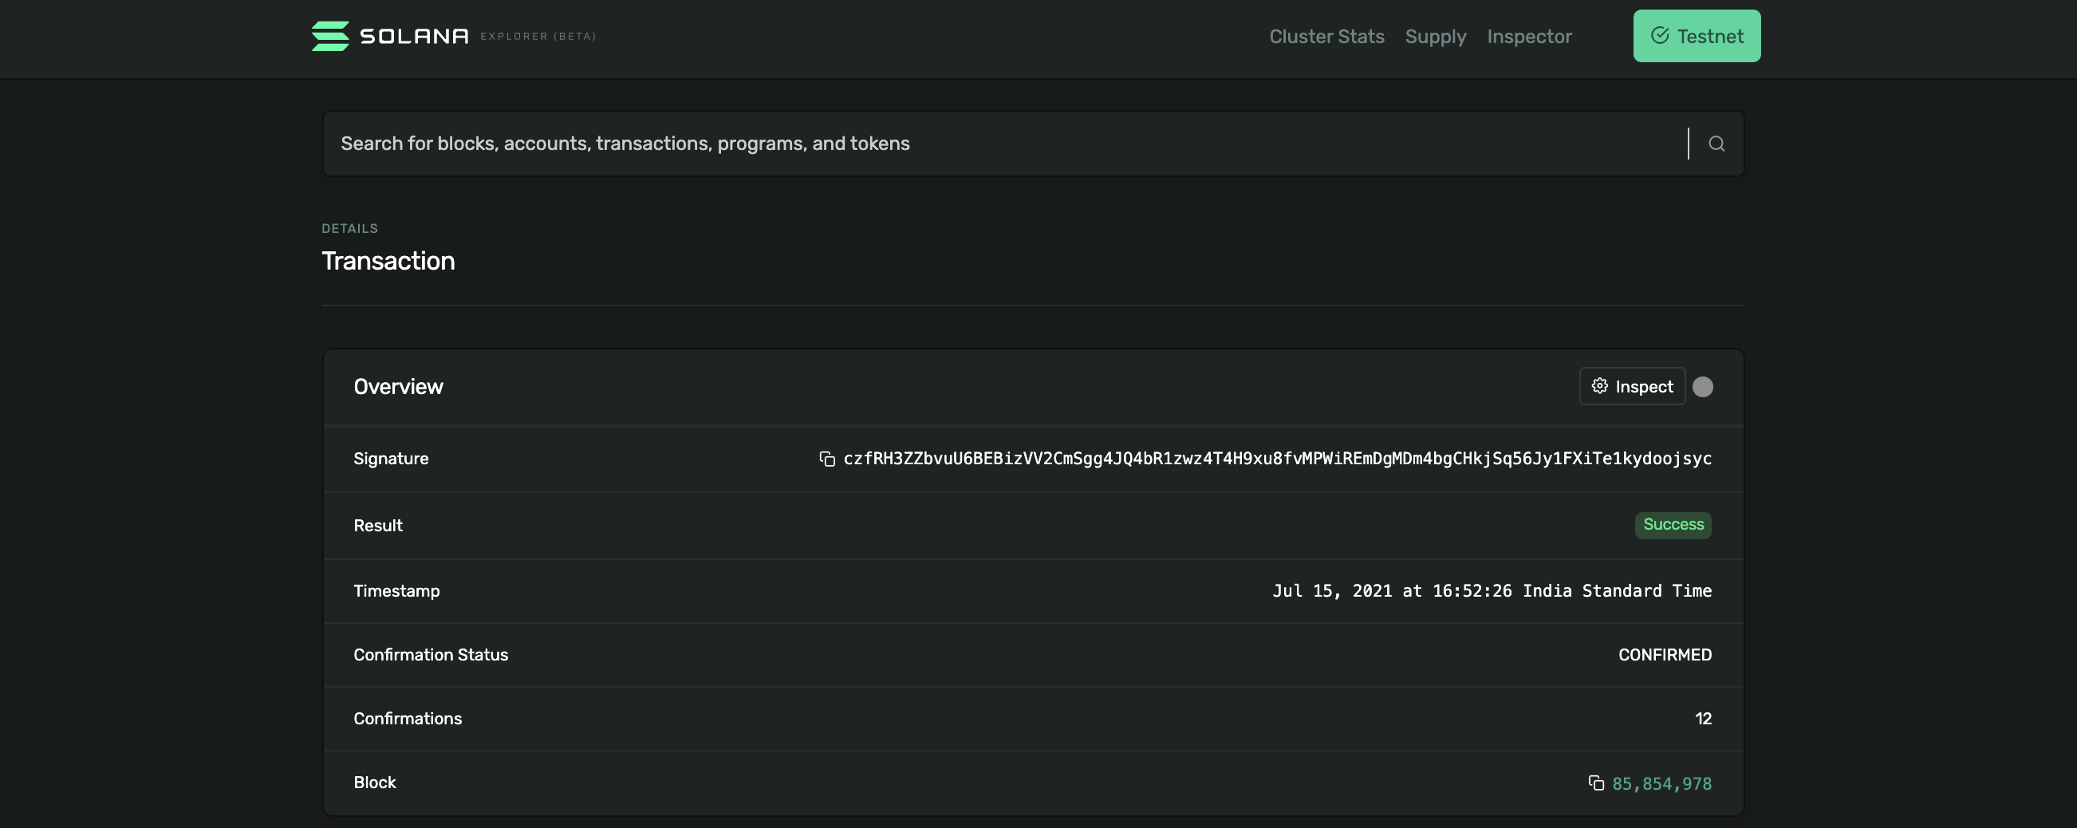Copy the block number via copy icon

(1596, 783)
